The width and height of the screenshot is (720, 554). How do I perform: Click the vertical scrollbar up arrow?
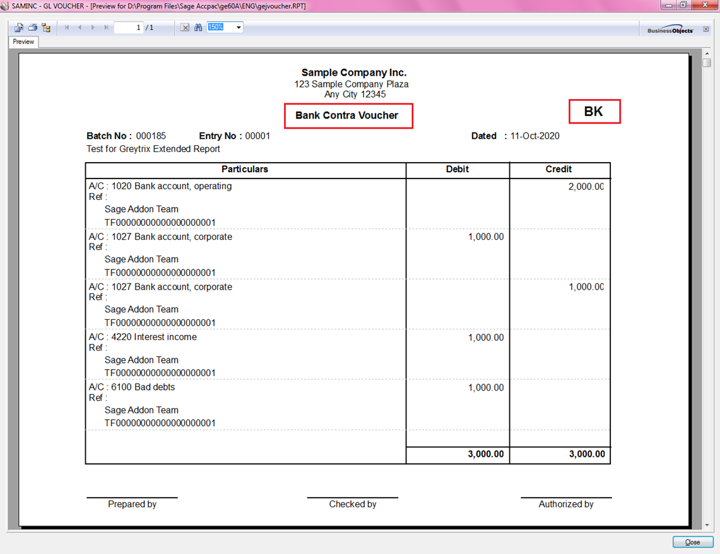pyautogui.click(x=707, y=54)
